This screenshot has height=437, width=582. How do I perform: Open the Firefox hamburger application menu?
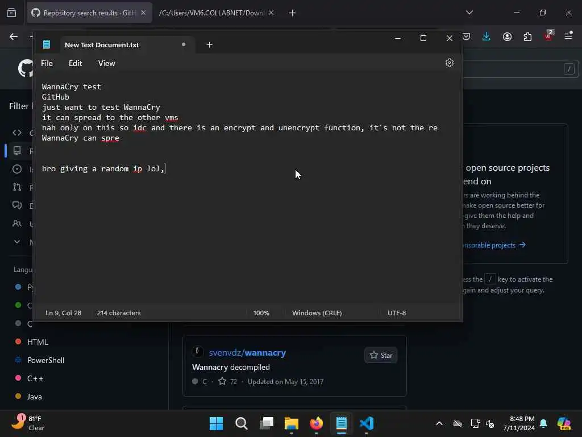(x=568, y=36)
